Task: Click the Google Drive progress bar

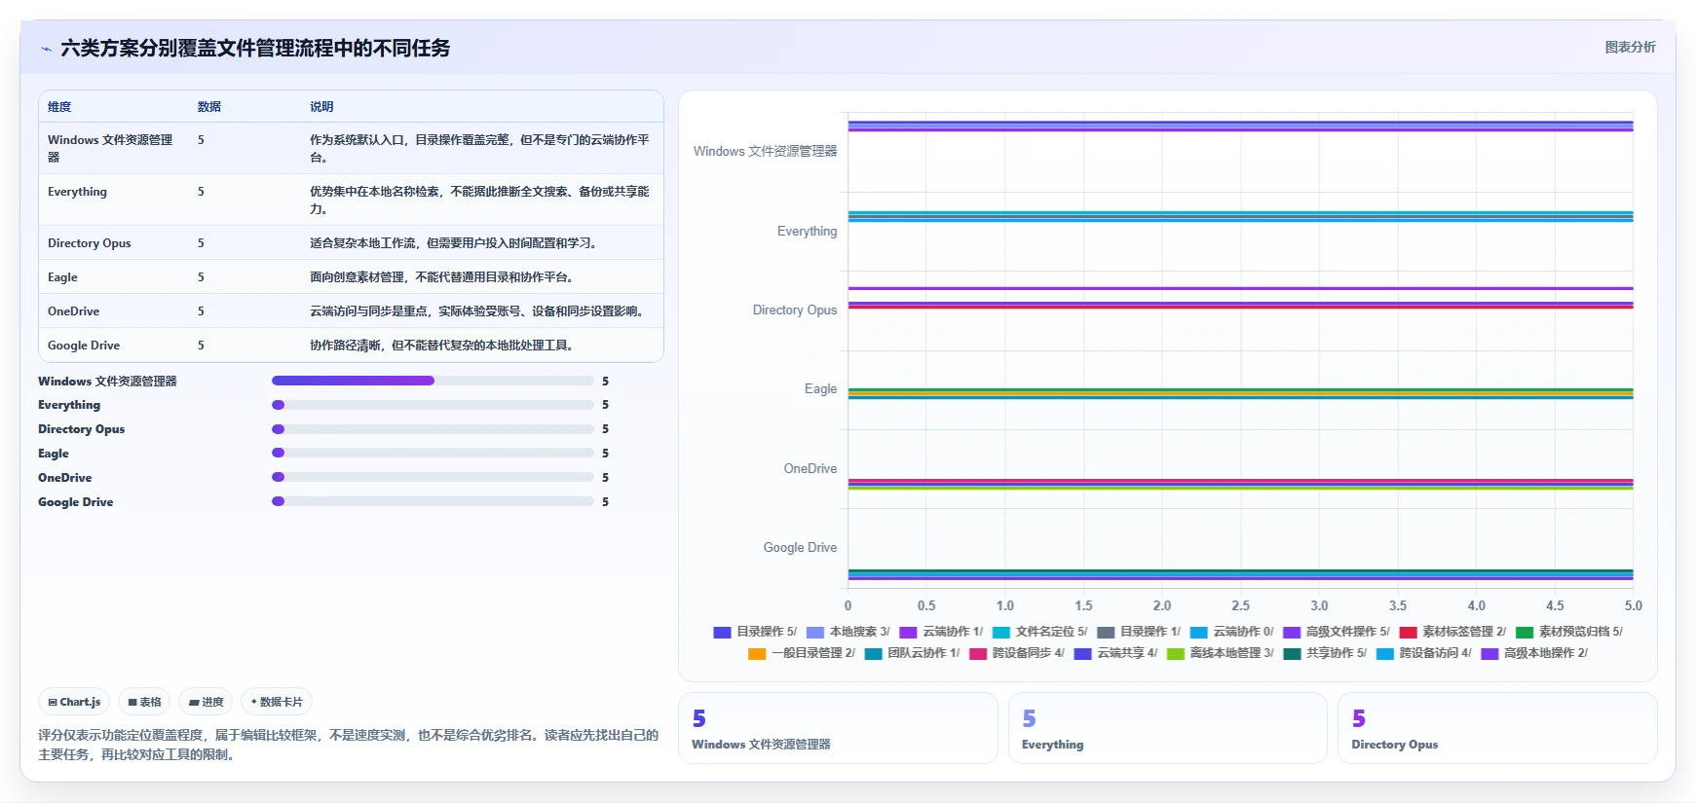Action: point(433,501)
